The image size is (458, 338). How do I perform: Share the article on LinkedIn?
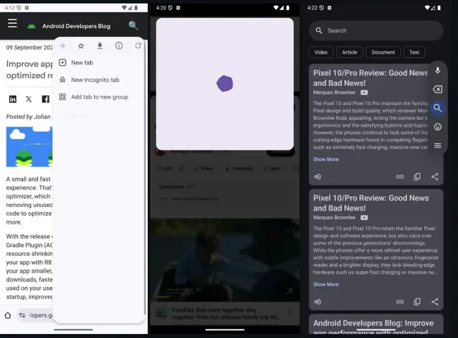point(13,99)
